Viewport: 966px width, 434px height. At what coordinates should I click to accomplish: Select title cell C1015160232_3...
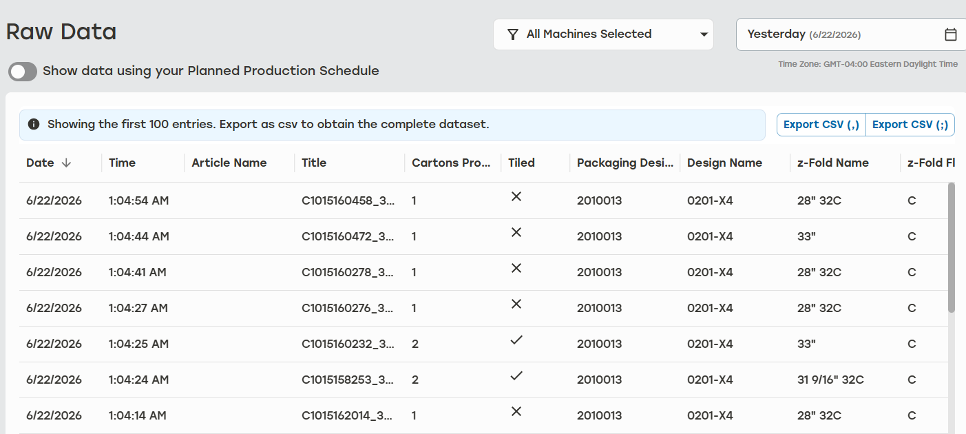(x=348, y=344)
